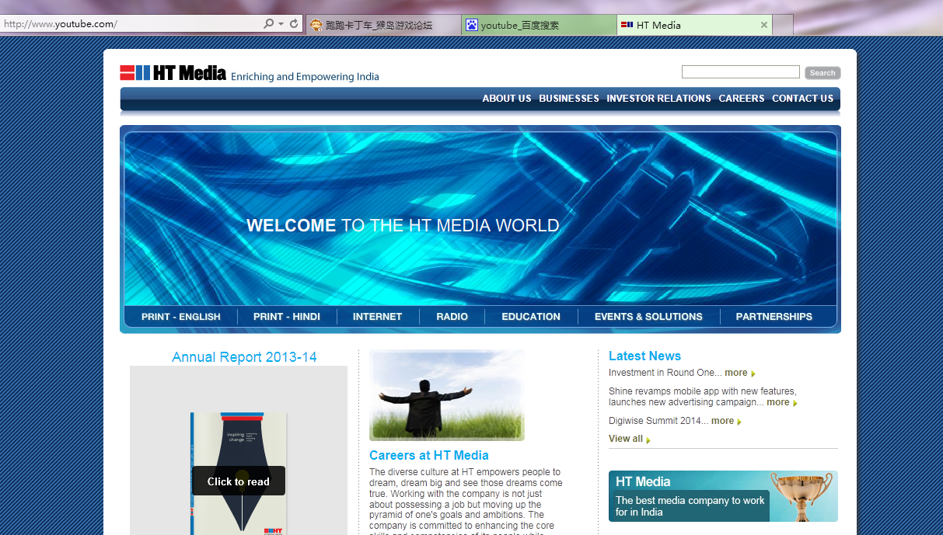This screenshot has height=535, width=943.
Task: Switch to the youtube_百度搜索 tab
Action: pyautogui.click(x=540, y=25)
